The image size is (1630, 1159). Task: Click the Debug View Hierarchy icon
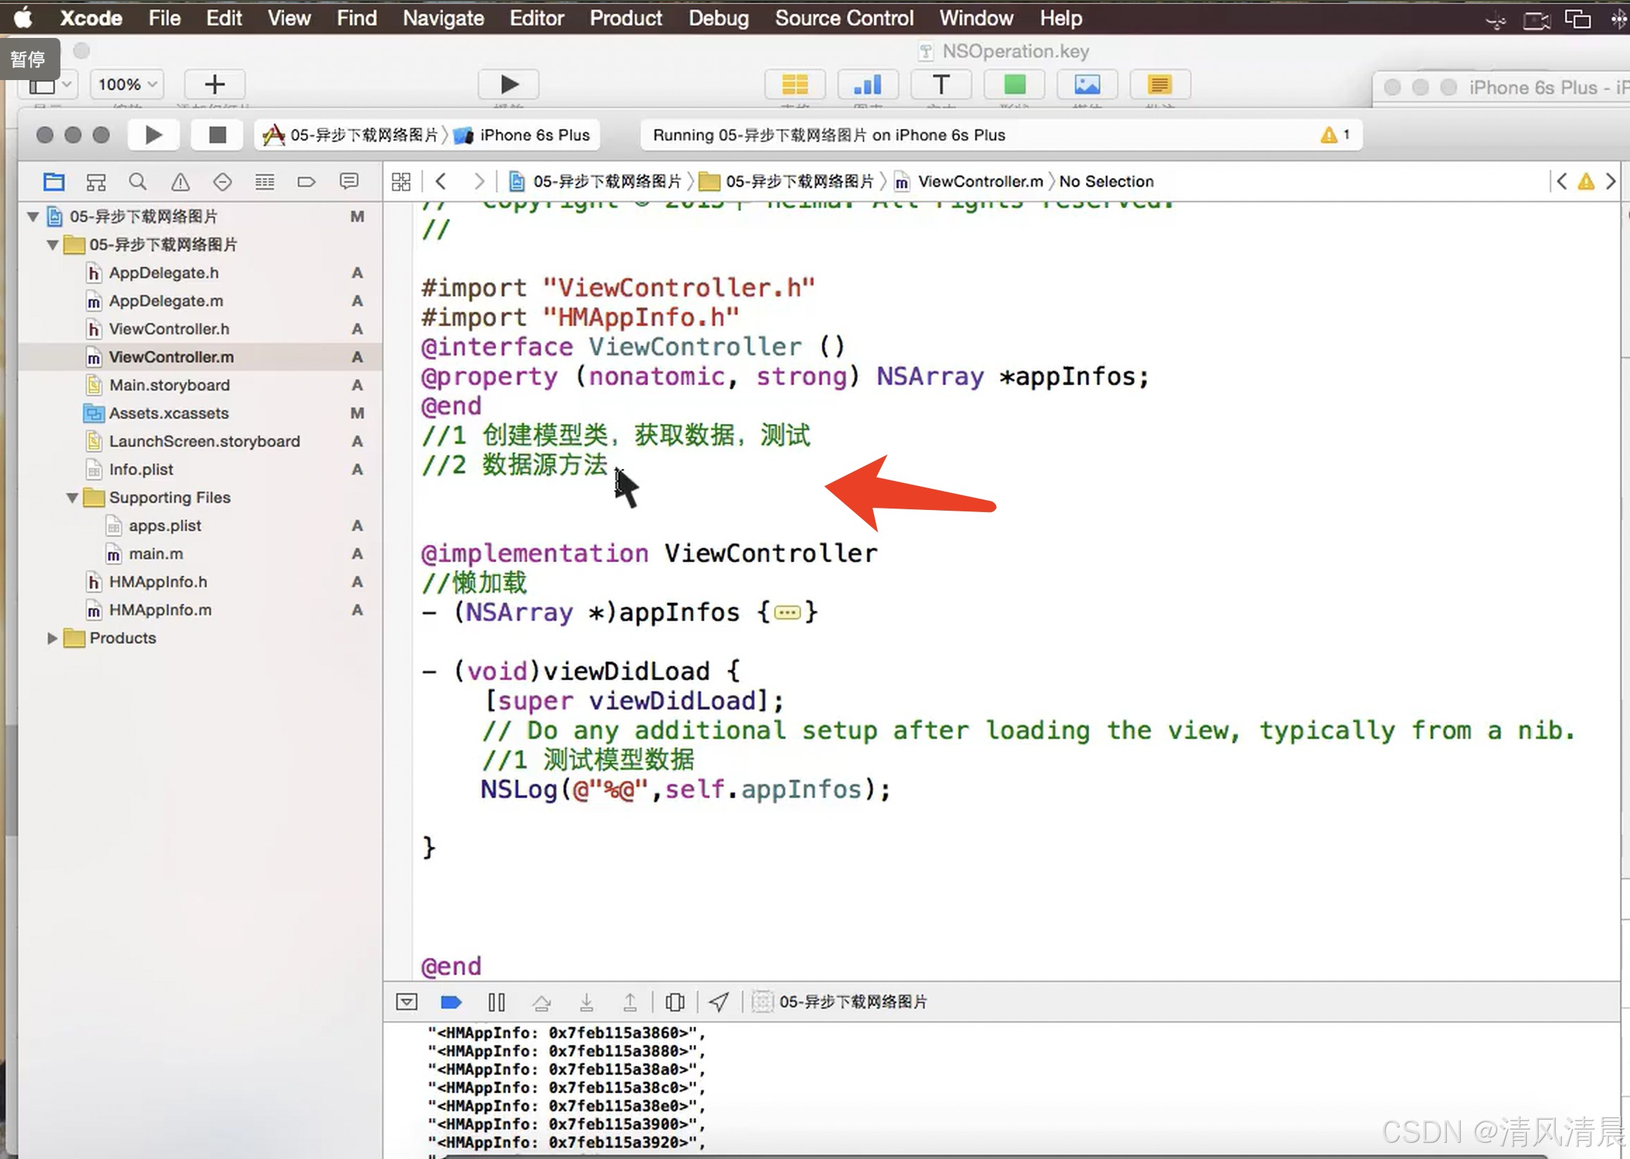[674, 1002]
